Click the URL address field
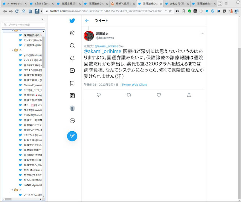241x202 pixels. 107,11
